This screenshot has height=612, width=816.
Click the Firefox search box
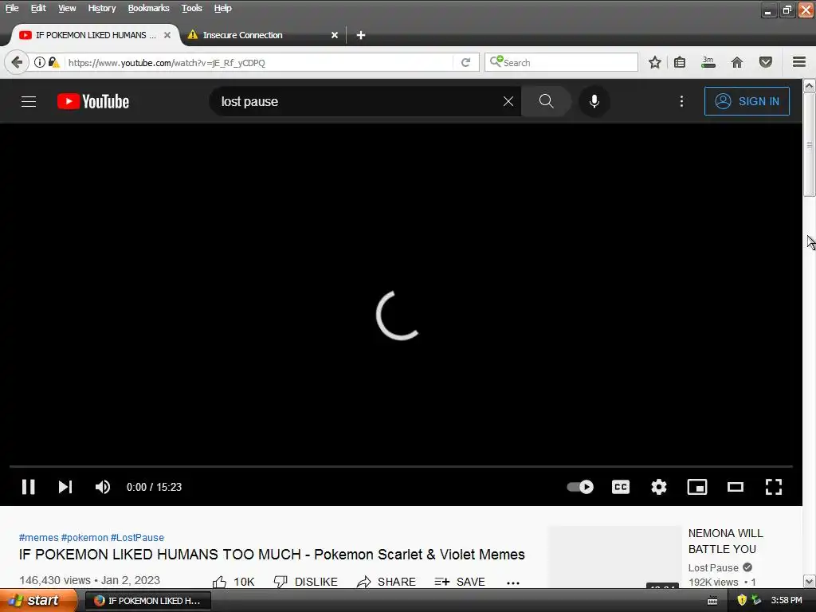coord(561,62)
